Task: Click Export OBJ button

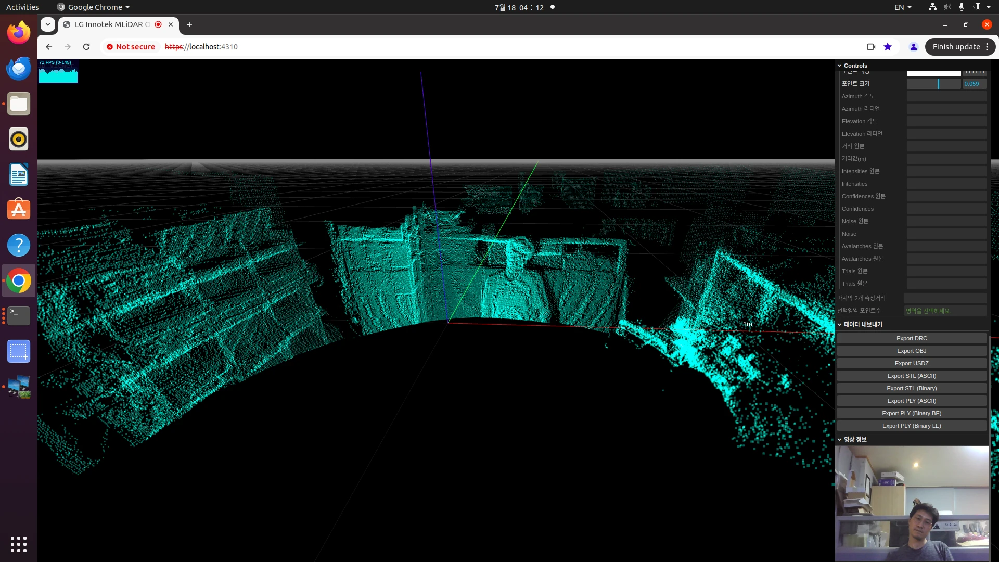Action: [912, 351]
